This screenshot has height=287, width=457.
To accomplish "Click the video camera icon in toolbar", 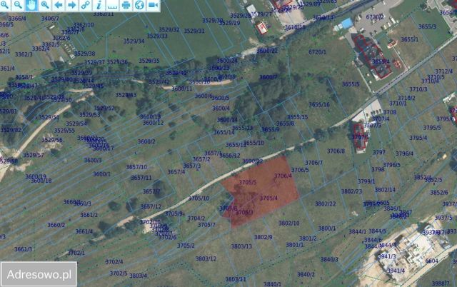I will click(153, 5).
